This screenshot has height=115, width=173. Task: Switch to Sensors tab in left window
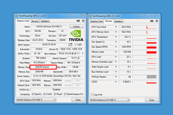35,21
